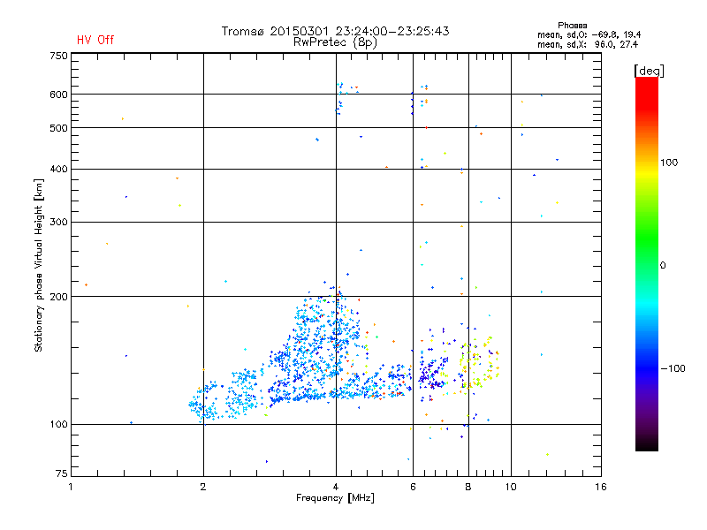Click the 'Phases' header text
The height and width of the screenshot is (530, 707).
pos(572,26)
